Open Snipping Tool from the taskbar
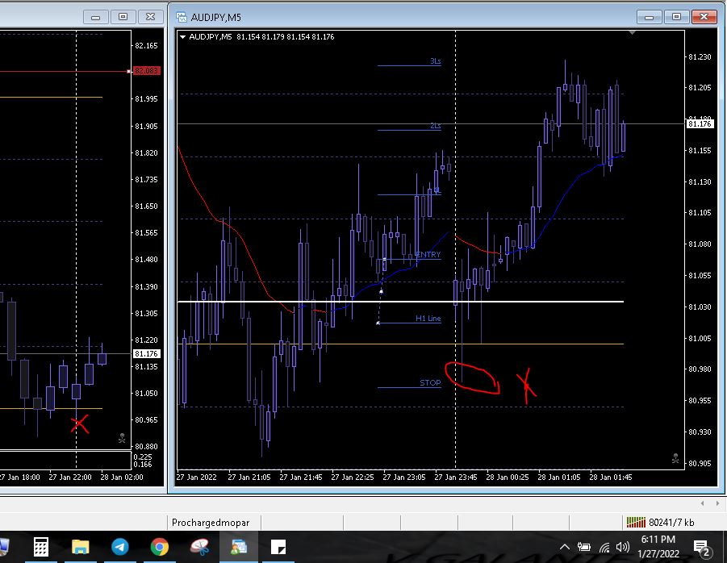The height and width of the screenshot is (563, 727). (x=199, y=547)
